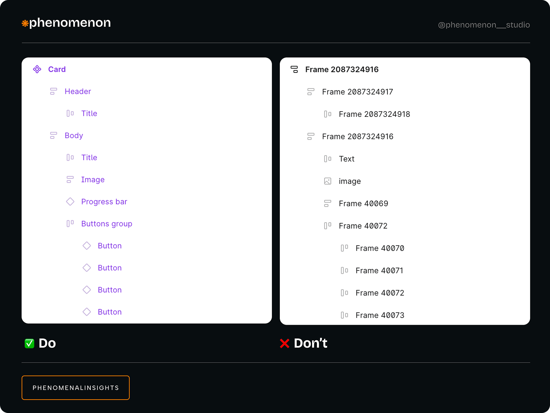Click the @phenomenon__studio handle
Viewport: 550px width, 413px height.
click(483, 25)
